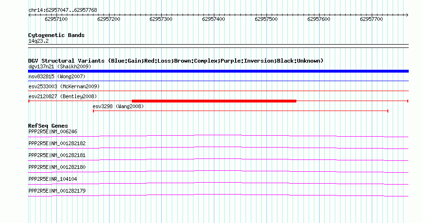Open transcript PPP2R5E|NM_001282179
The width and height of the screenshot is (422, 223).
57,191
